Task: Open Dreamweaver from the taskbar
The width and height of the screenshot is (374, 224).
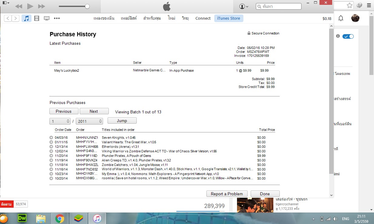Action: click(23, 218)
